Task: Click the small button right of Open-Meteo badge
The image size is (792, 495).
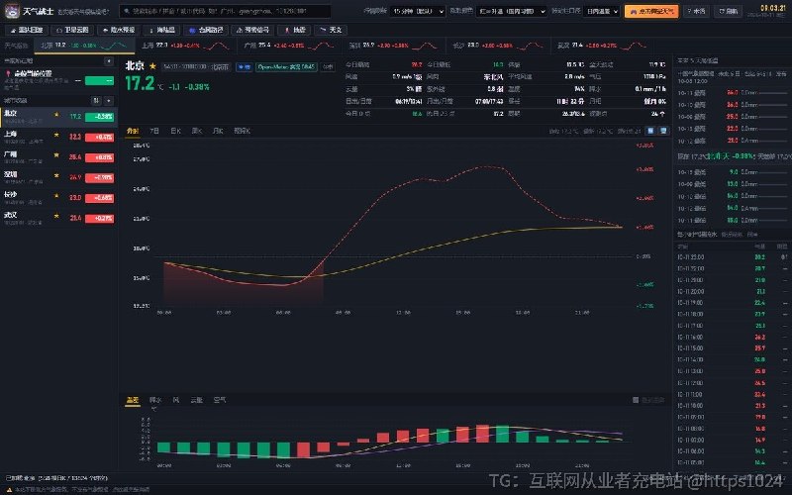Action: (x=328, y=66)
